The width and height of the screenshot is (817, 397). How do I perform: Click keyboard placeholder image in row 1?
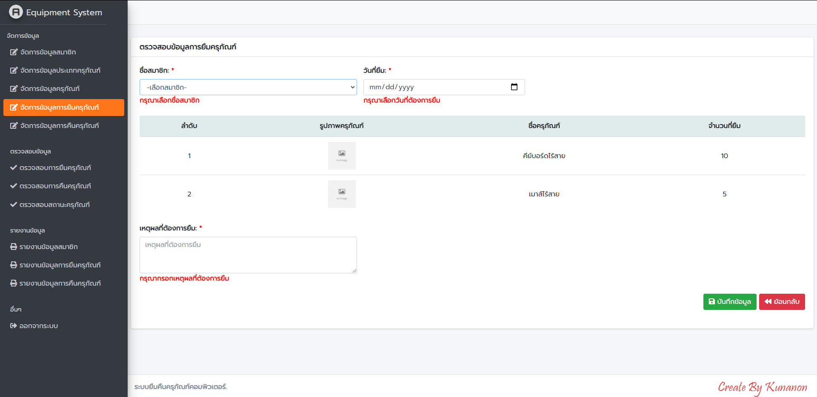click(342, 156)
